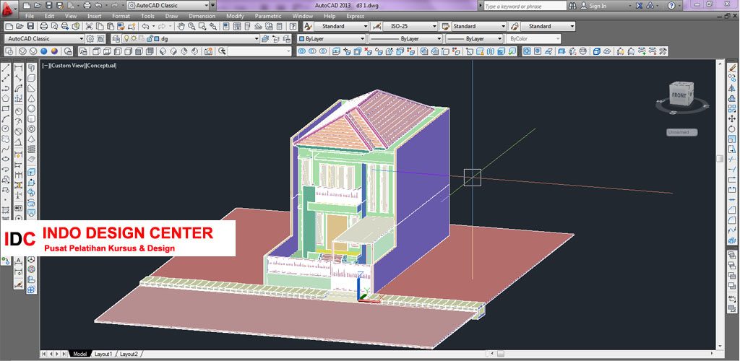This screenshot has height=361, width=740.
Task: Toggle the layer freeze sun icon
Action: (134, 39)
